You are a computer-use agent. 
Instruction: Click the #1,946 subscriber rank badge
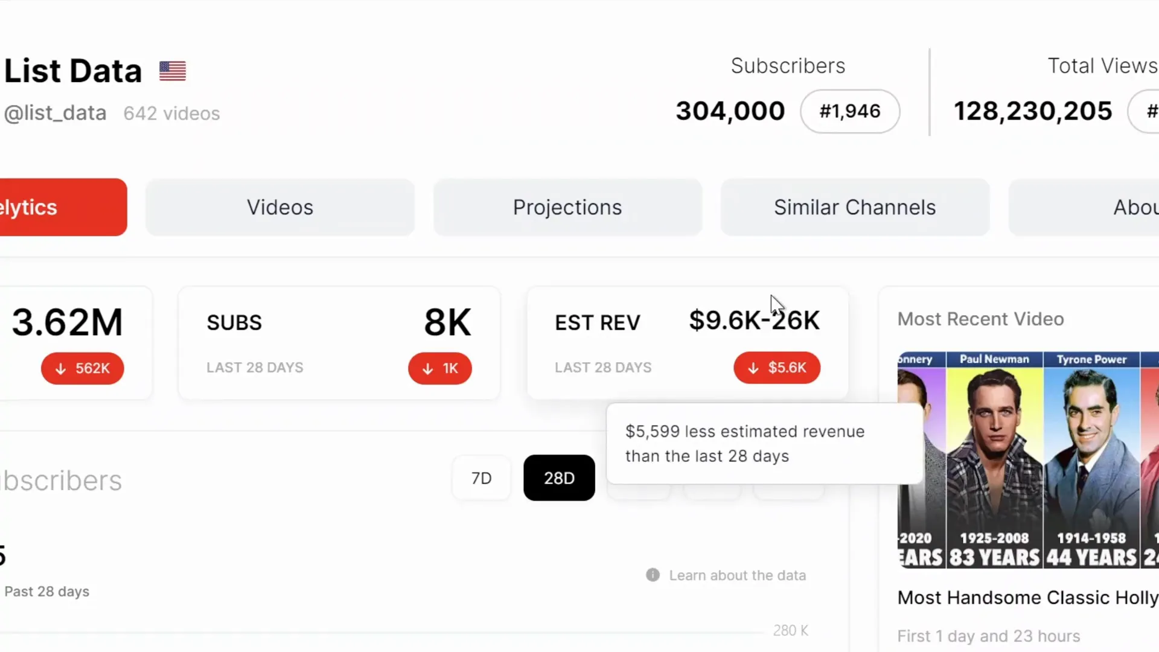tap(850, 111)
